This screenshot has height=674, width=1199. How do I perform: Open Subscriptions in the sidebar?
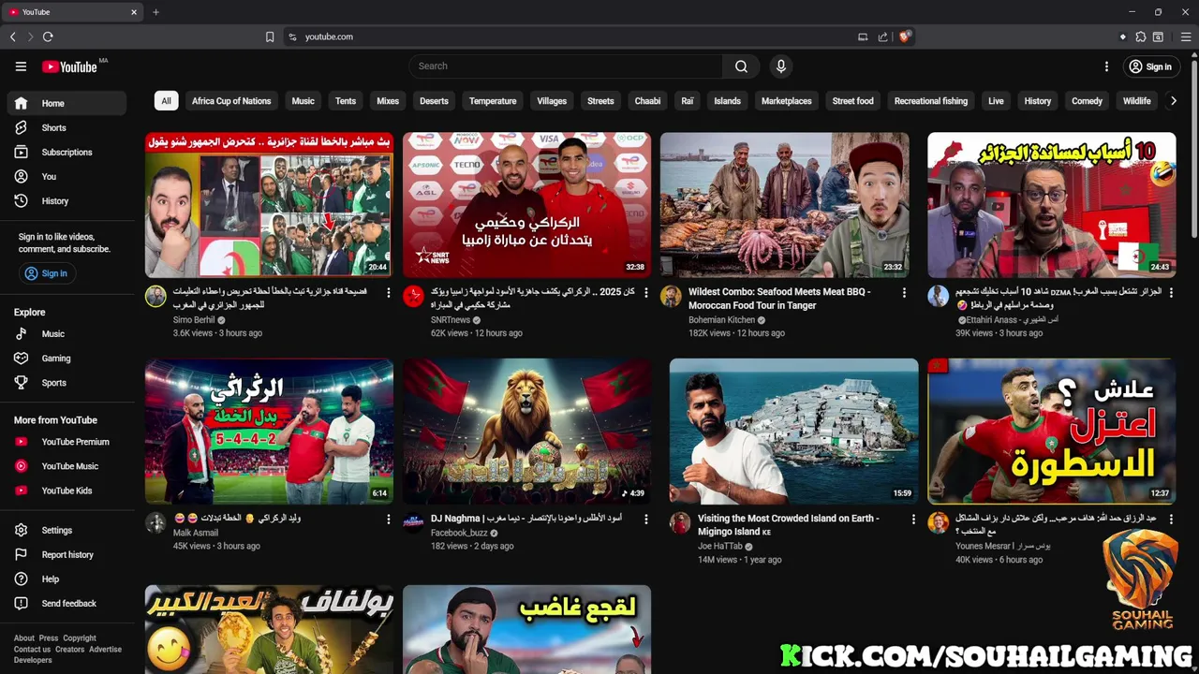[67, 152]
